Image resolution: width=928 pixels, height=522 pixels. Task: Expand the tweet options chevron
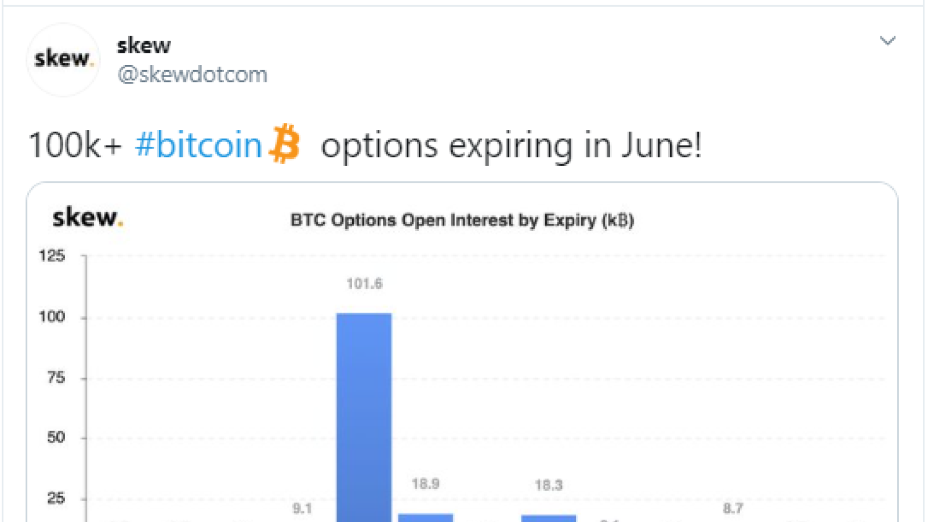887,41
